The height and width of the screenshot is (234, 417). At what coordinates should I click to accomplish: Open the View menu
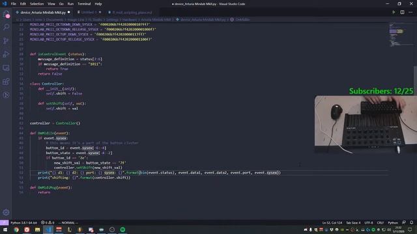click(x=51, y=4)
